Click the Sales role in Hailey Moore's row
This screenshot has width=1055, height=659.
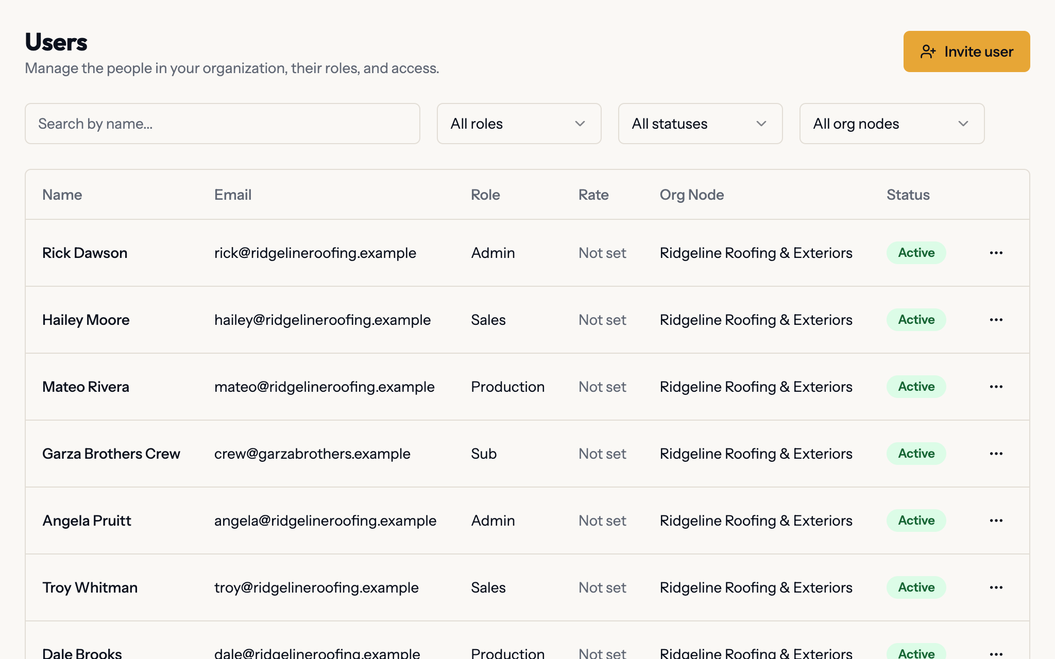click(x=488, y=320)
